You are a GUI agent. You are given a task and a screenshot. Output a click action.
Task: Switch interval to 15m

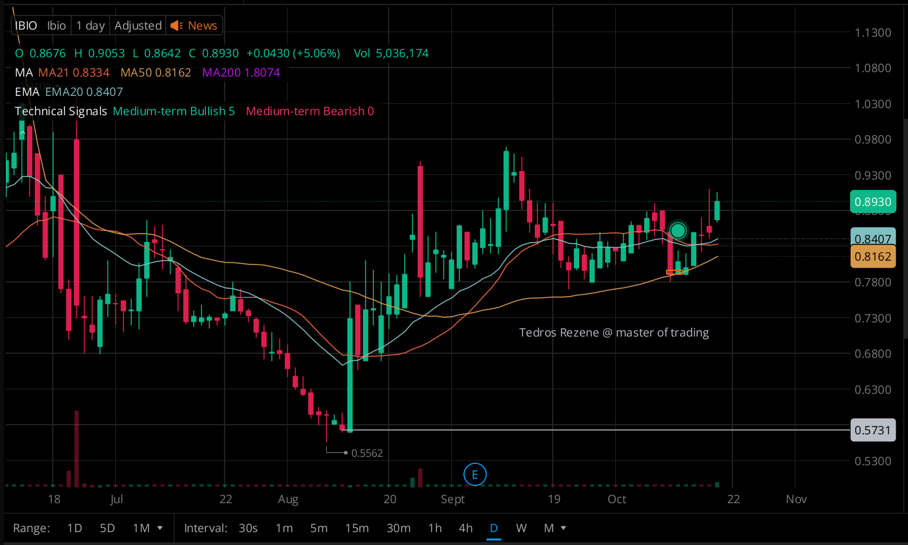click(x=357, y=528)
